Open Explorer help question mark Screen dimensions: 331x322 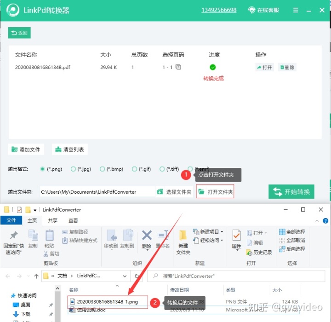325,221
